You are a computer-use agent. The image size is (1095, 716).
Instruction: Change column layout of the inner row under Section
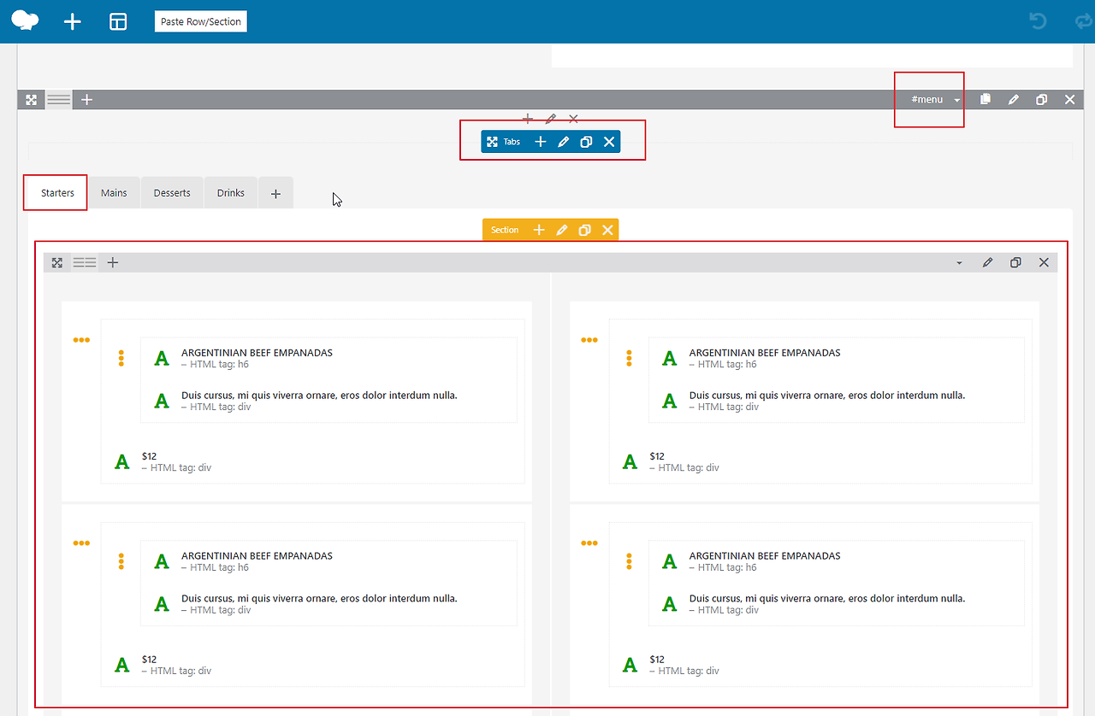(x=85, y=262)
